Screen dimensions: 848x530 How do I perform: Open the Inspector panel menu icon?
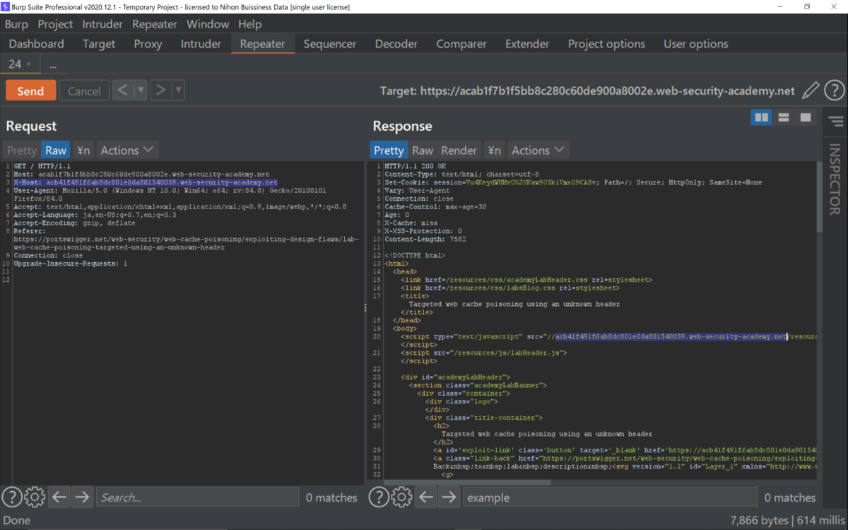tap(837, 122)
